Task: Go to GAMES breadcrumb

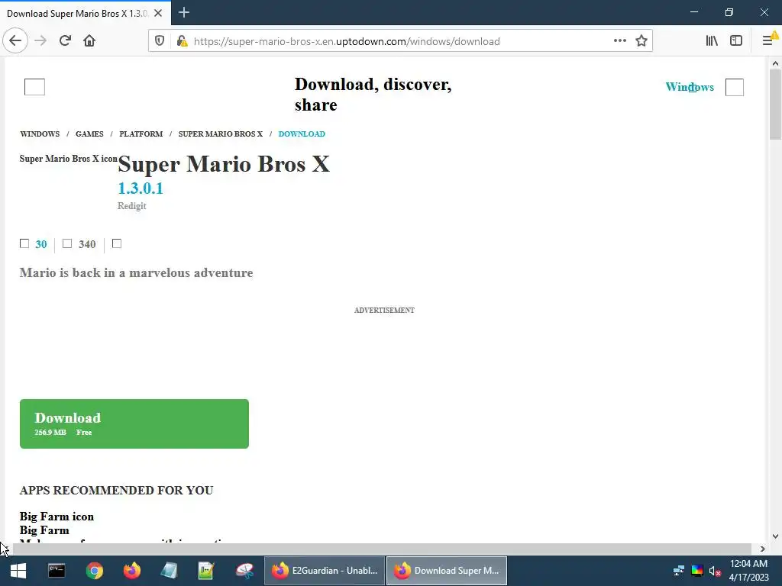Action: (89, 134)
